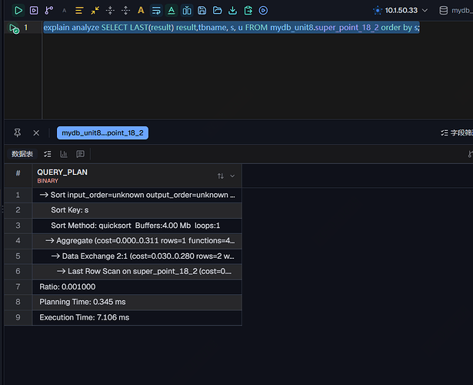Switch to the 数据表 view
The height and width of the screenshot is (385, 473).
tap(22, 154)
